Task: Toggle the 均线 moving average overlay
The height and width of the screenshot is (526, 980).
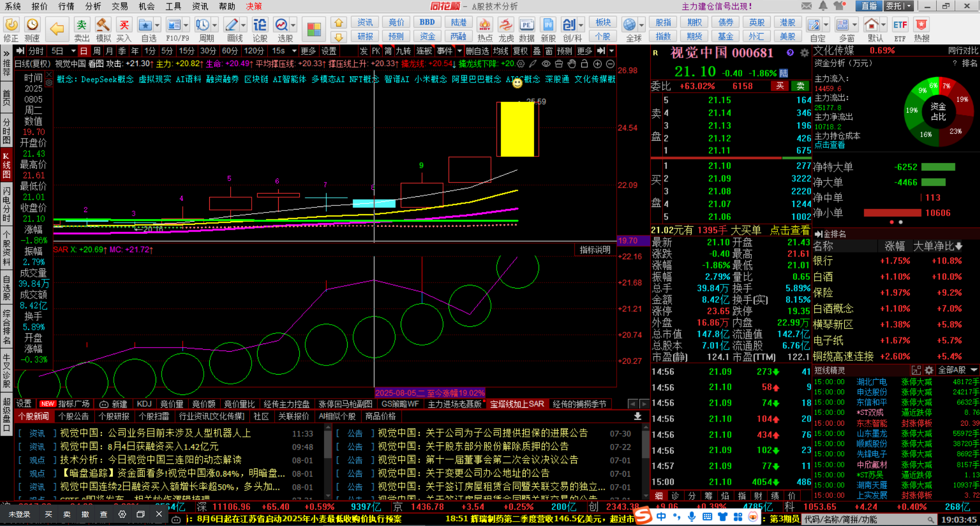Action: [x=500, y=51]
